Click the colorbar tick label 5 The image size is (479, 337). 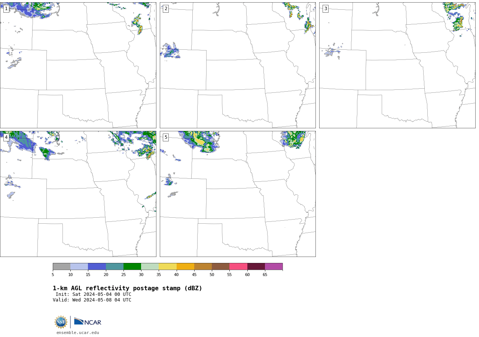[53, 275]
